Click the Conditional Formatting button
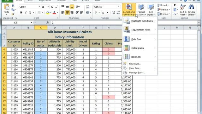The image size is (202, 114). point(129,10)
